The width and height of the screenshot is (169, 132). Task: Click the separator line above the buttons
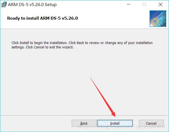(84, 115)
